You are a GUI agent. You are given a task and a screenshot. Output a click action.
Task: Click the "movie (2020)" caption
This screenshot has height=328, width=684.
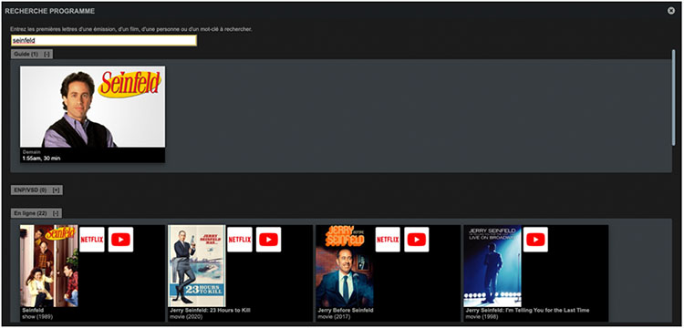pyautogui.click(x=186, y=316)
